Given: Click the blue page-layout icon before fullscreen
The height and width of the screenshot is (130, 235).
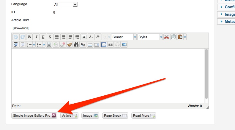Looking at the screenshot, I should coord(97,44).
